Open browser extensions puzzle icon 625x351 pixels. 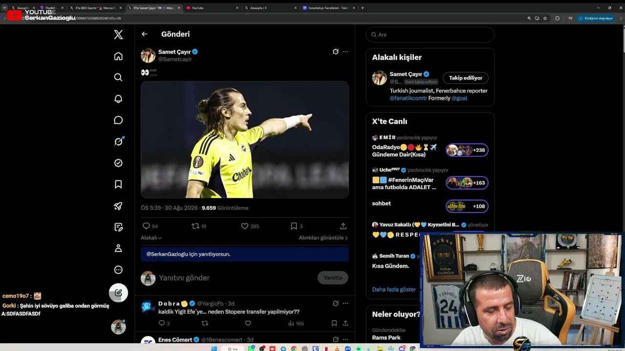(x=557, y=18)
